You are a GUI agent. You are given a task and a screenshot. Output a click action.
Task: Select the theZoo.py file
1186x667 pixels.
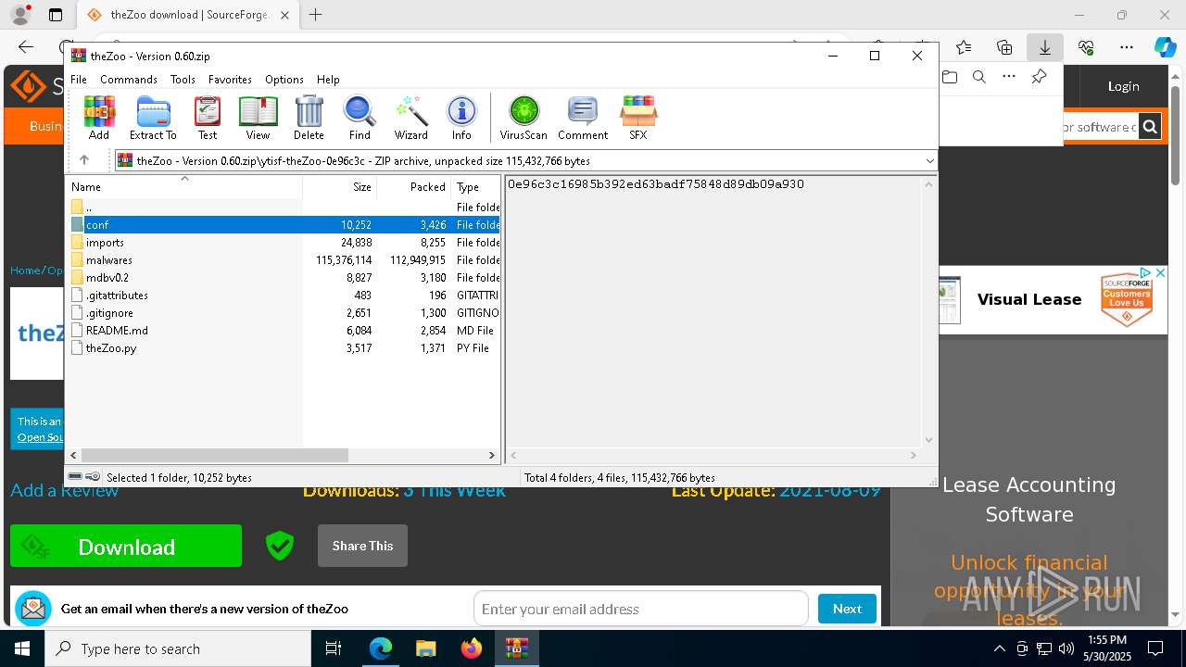tap(284, 348)
